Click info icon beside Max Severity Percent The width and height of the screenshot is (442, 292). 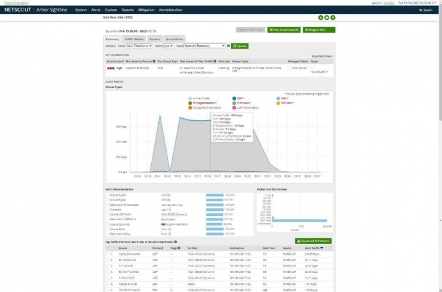(x=154, y=61)
